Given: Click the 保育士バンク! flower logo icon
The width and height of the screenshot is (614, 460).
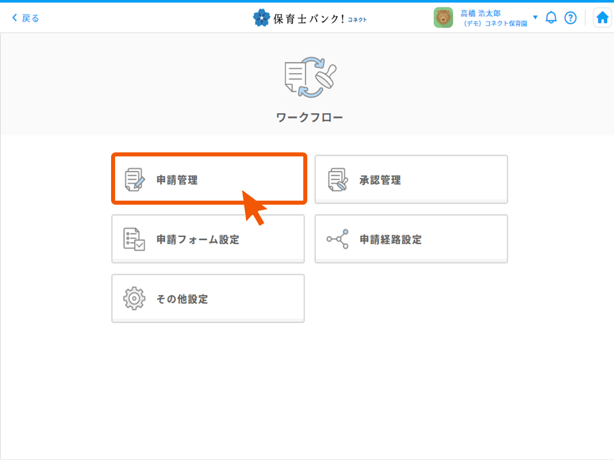Looking at the screenshot, I should pyautogui.click(x=261, y=18).
